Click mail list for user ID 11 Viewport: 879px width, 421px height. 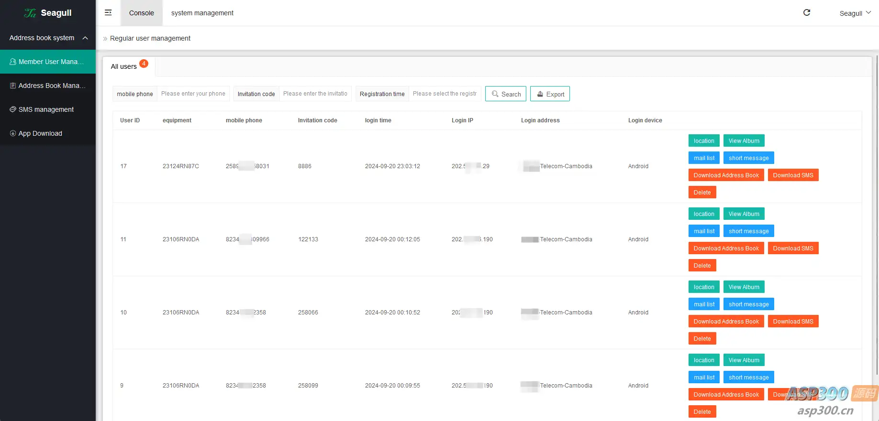(x=704, y=231)
